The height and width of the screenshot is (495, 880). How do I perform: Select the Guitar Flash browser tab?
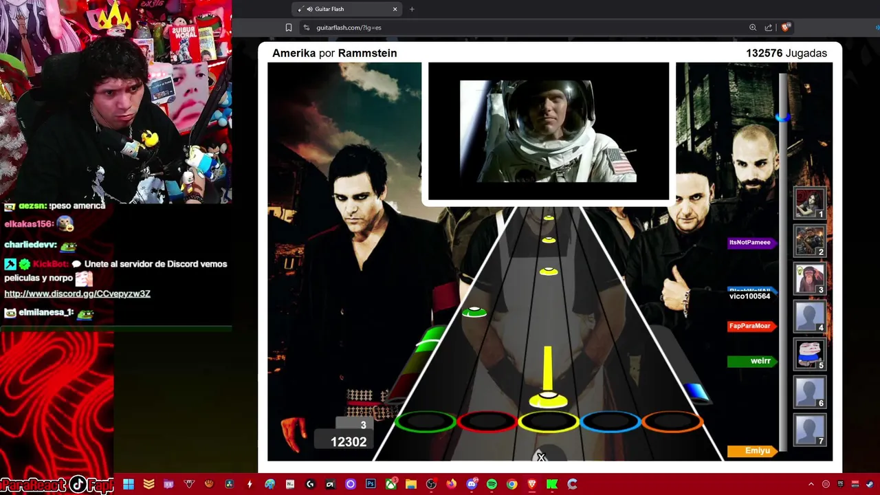347,9
